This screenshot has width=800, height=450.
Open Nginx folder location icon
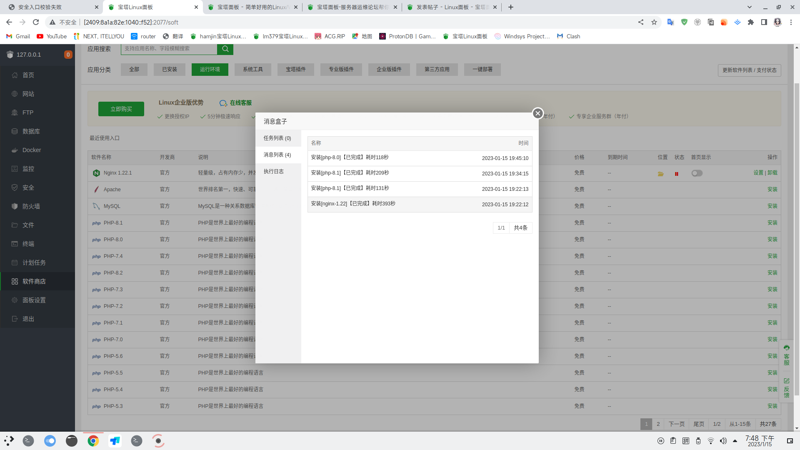point(660,174)
